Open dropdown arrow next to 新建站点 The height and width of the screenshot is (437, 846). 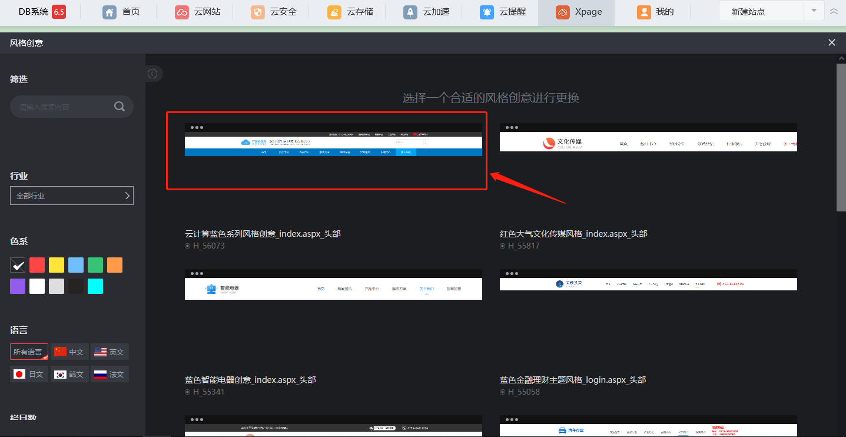(814, 11)
